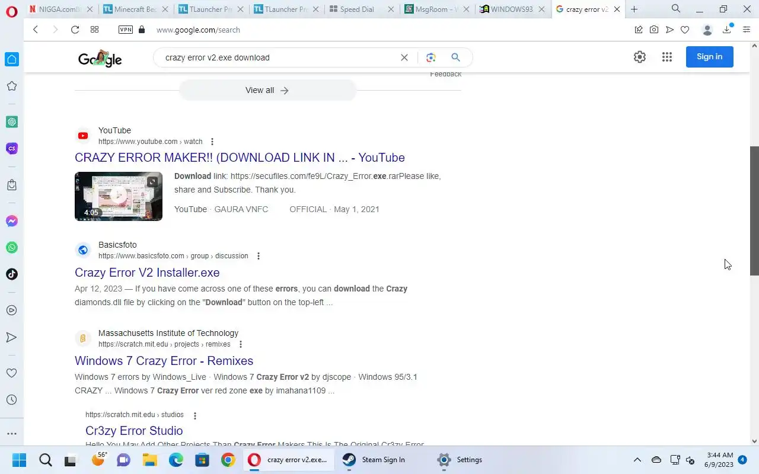
Task: Open Windows 7 Crazy Error Remixes link
Action: click(164, 361)
